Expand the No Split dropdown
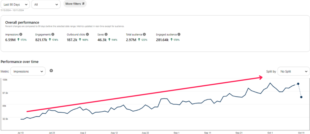 294,72
